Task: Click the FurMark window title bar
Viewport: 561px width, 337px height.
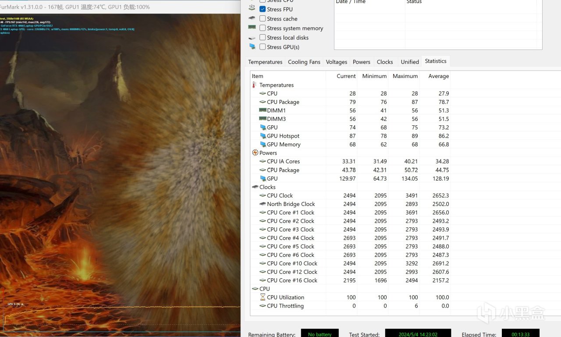Action: [x=120, y=7]
